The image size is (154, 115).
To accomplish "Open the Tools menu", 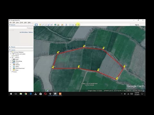I will tap(21, 22).
